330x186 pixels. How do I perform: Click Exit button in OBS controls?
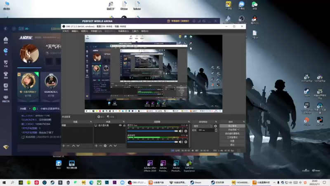tap(232, 145)
